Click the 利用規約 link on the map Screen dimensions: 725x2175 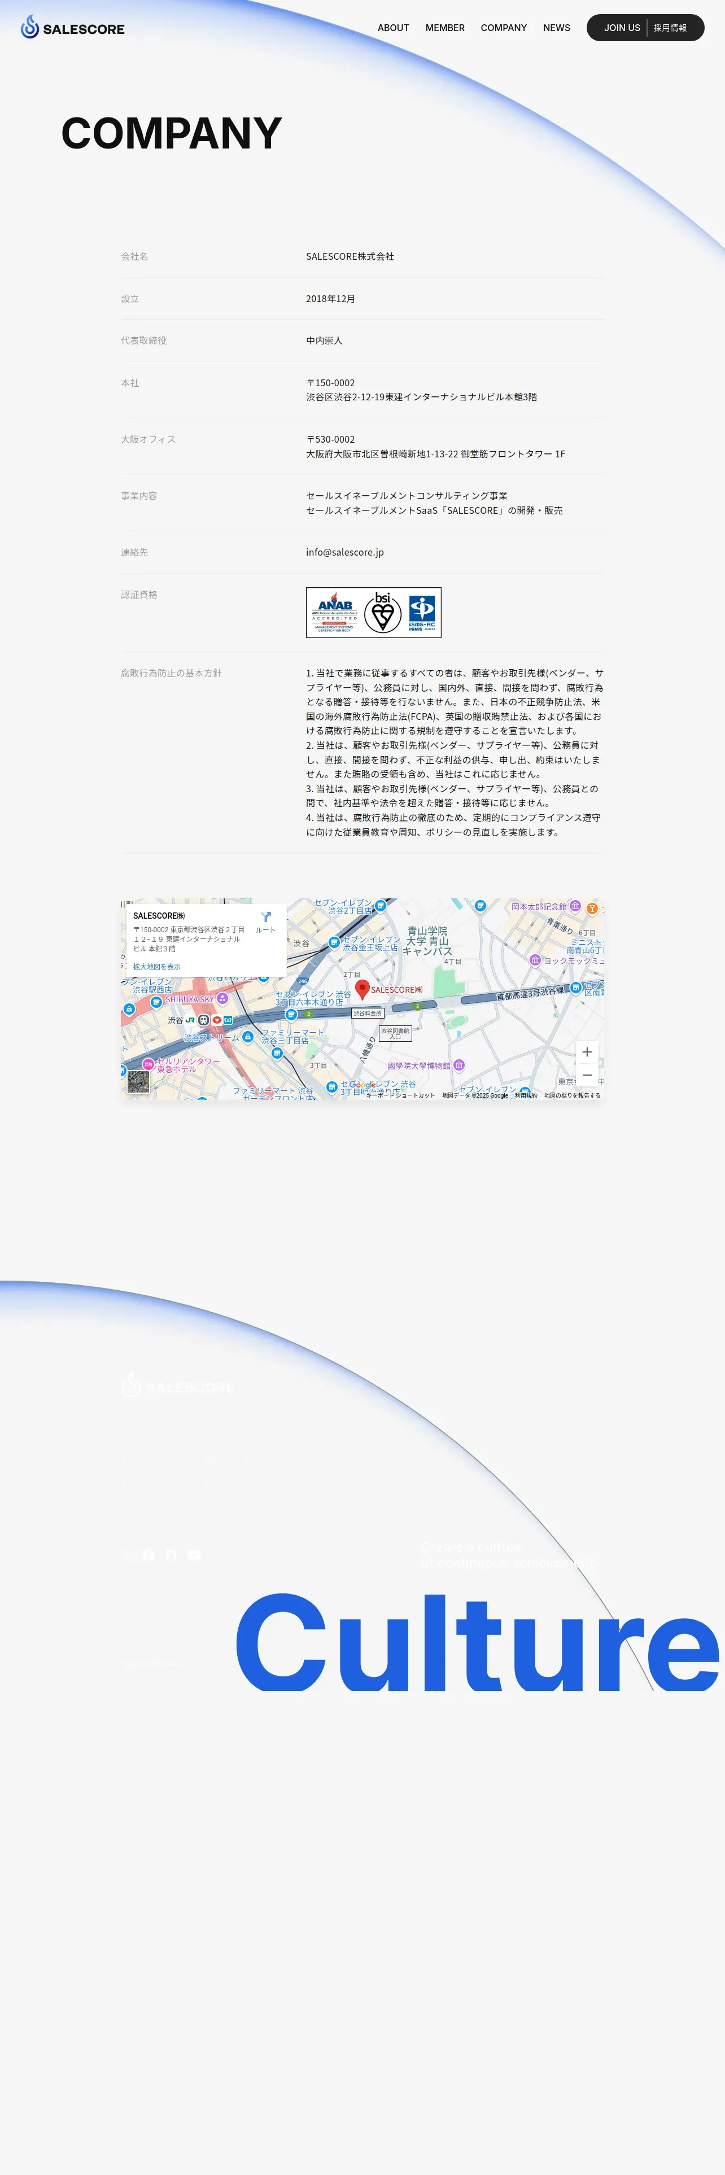point(526,1095)
